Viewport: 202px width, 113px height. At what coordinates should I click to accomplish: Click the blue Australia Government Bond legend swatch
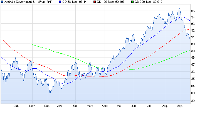tap(2, 2)
